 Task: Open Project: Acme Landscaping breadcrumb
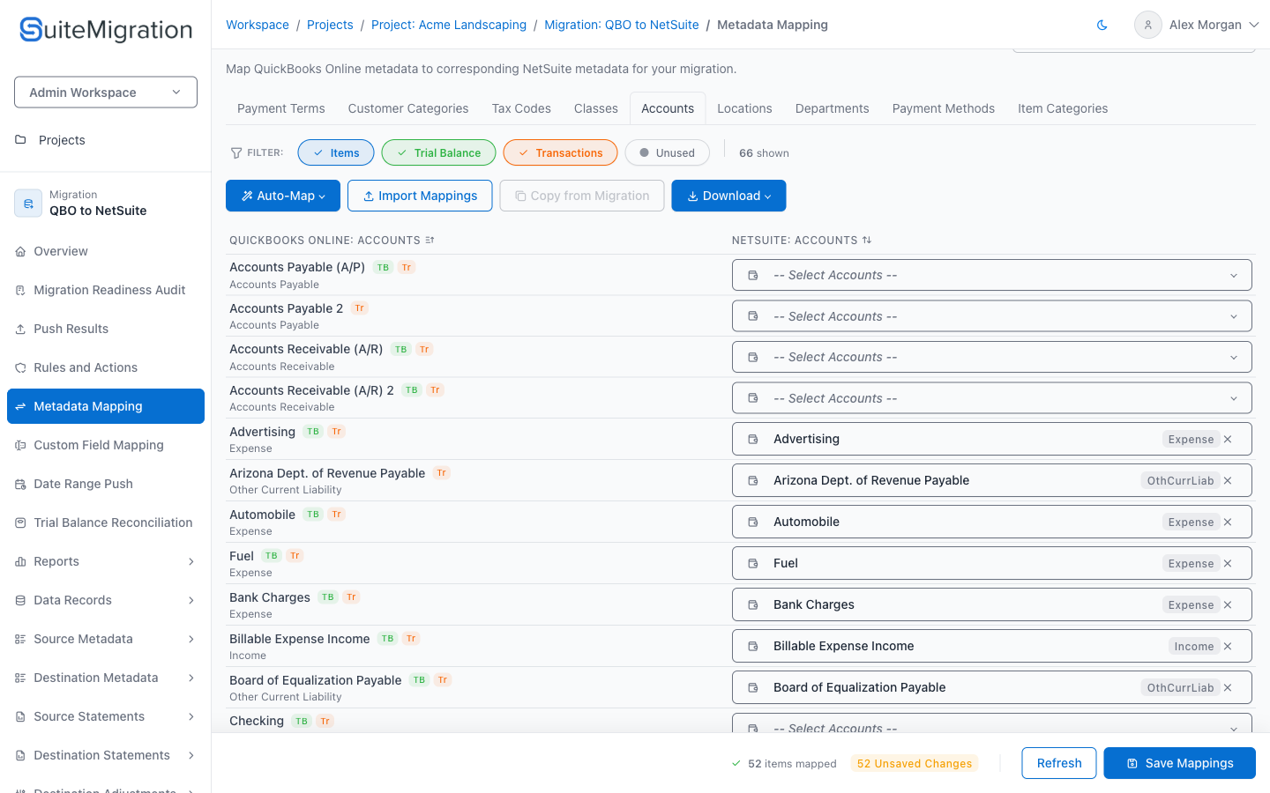click(x=449, y=25)
